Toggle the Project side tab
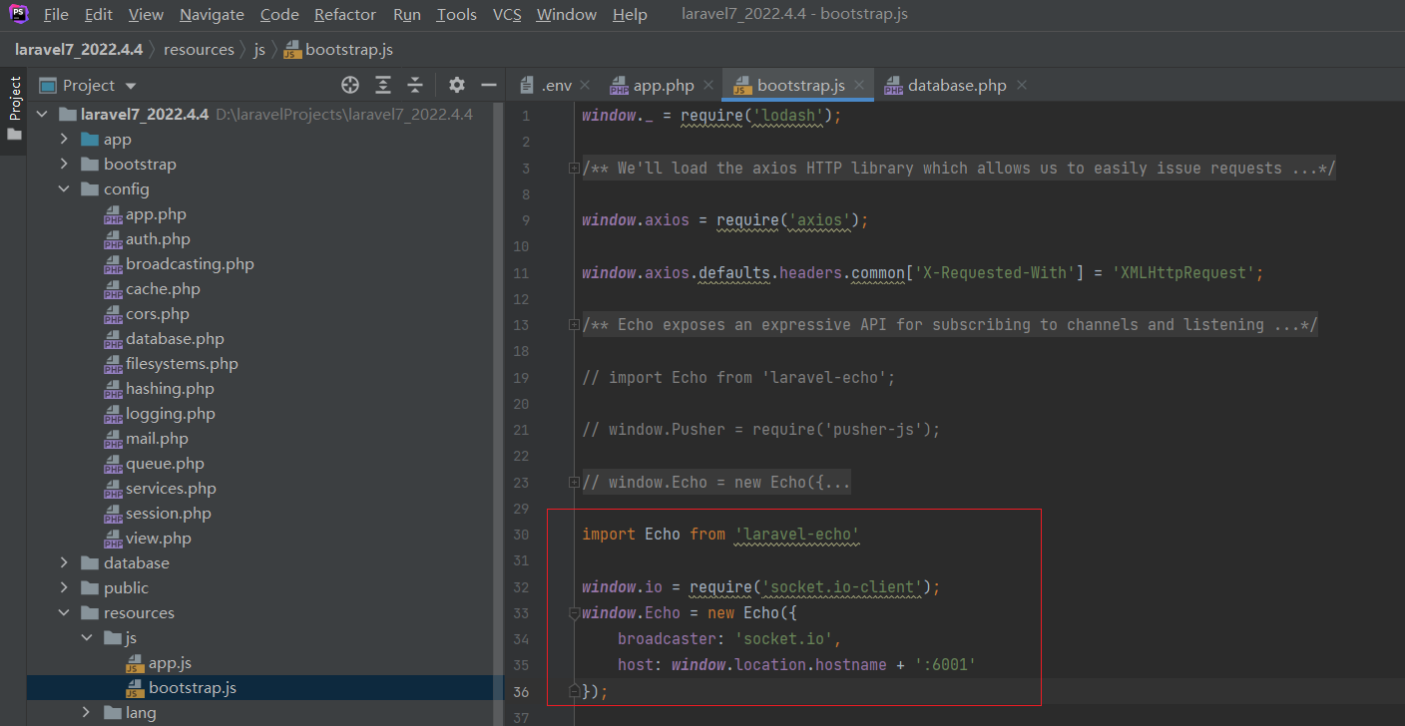The width and height of the screenshot is (1405, 726). pyautogui.click(x=14, y=109)
